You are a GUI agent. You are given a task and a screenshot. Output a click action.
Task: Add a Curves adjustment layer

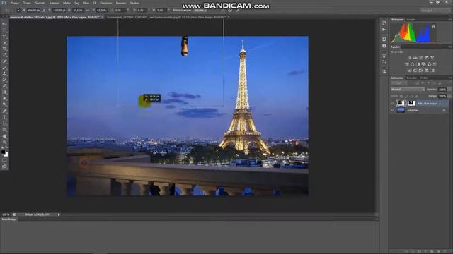click(420, 58)
